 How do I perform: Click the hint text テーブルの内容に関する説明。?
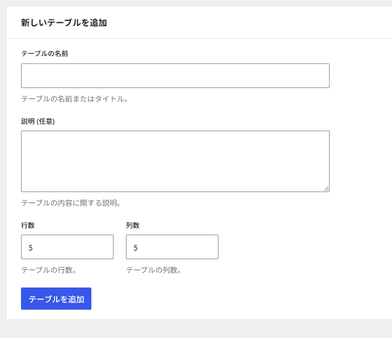pyautogui.click(x=71, y=203)
